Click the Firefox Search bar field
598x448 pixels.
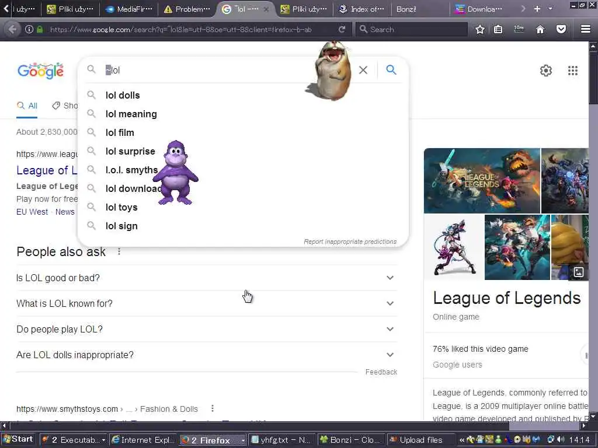(412, 29)
